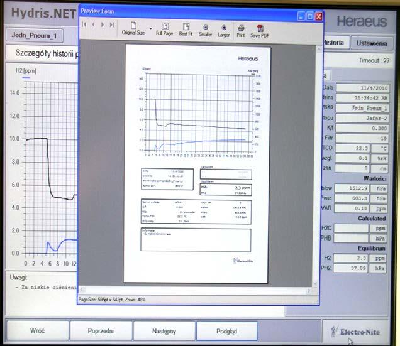
Task: Maximize the Preview Form window
Action: 309,16
